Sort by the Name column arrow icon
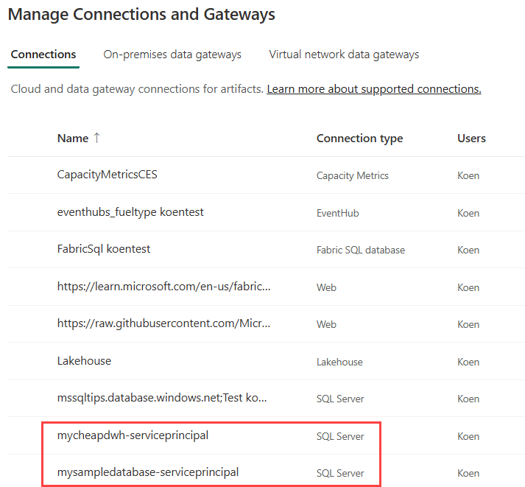Image resolution: width=525 pixels, height=487 pixels. (x=96, y=138)
